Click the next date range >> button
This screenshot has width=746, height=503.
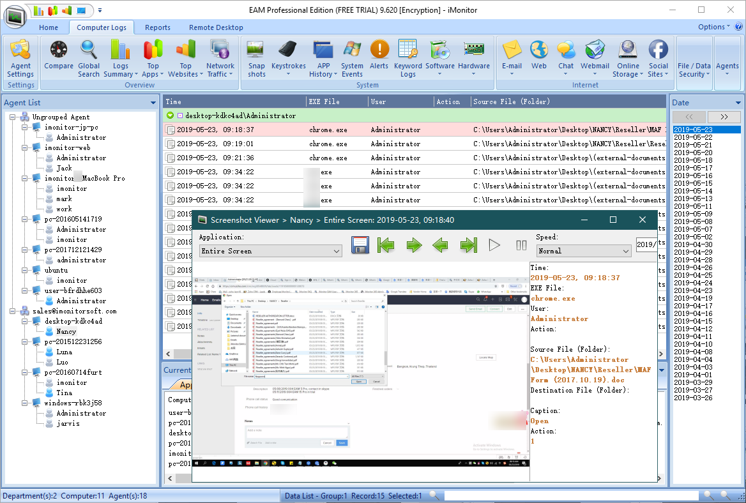(x=724, y=117)
